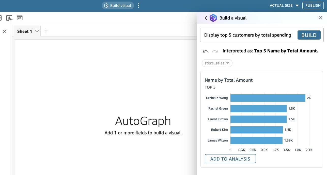Viewport: 327px width, 175px height.
Task: Expand the Sheet 1 tab dropdown arrow
Action: point(37,31)
